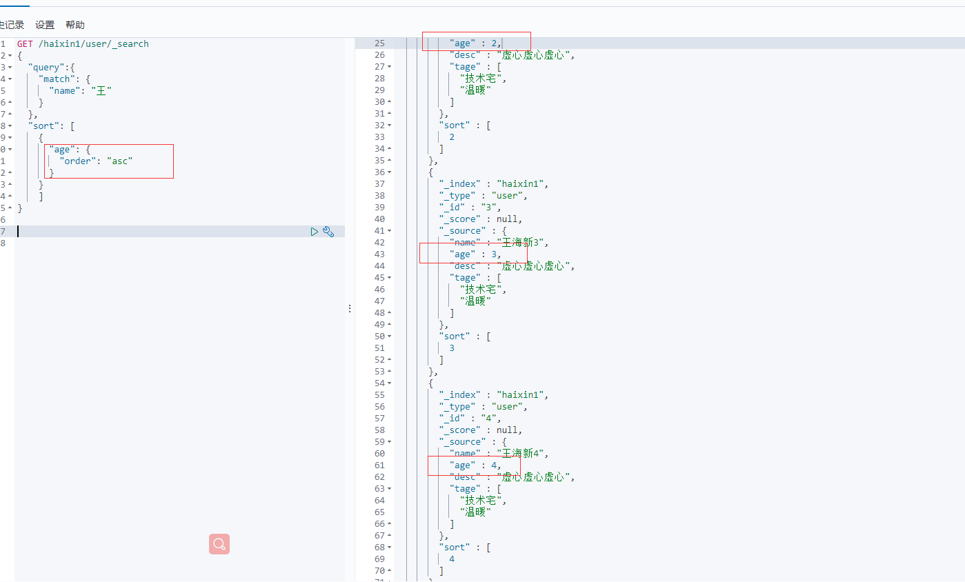The width and height of the screenshot is (965, 582).
Task: Click "_score" : null on line 58
Action: coord(480,430)
